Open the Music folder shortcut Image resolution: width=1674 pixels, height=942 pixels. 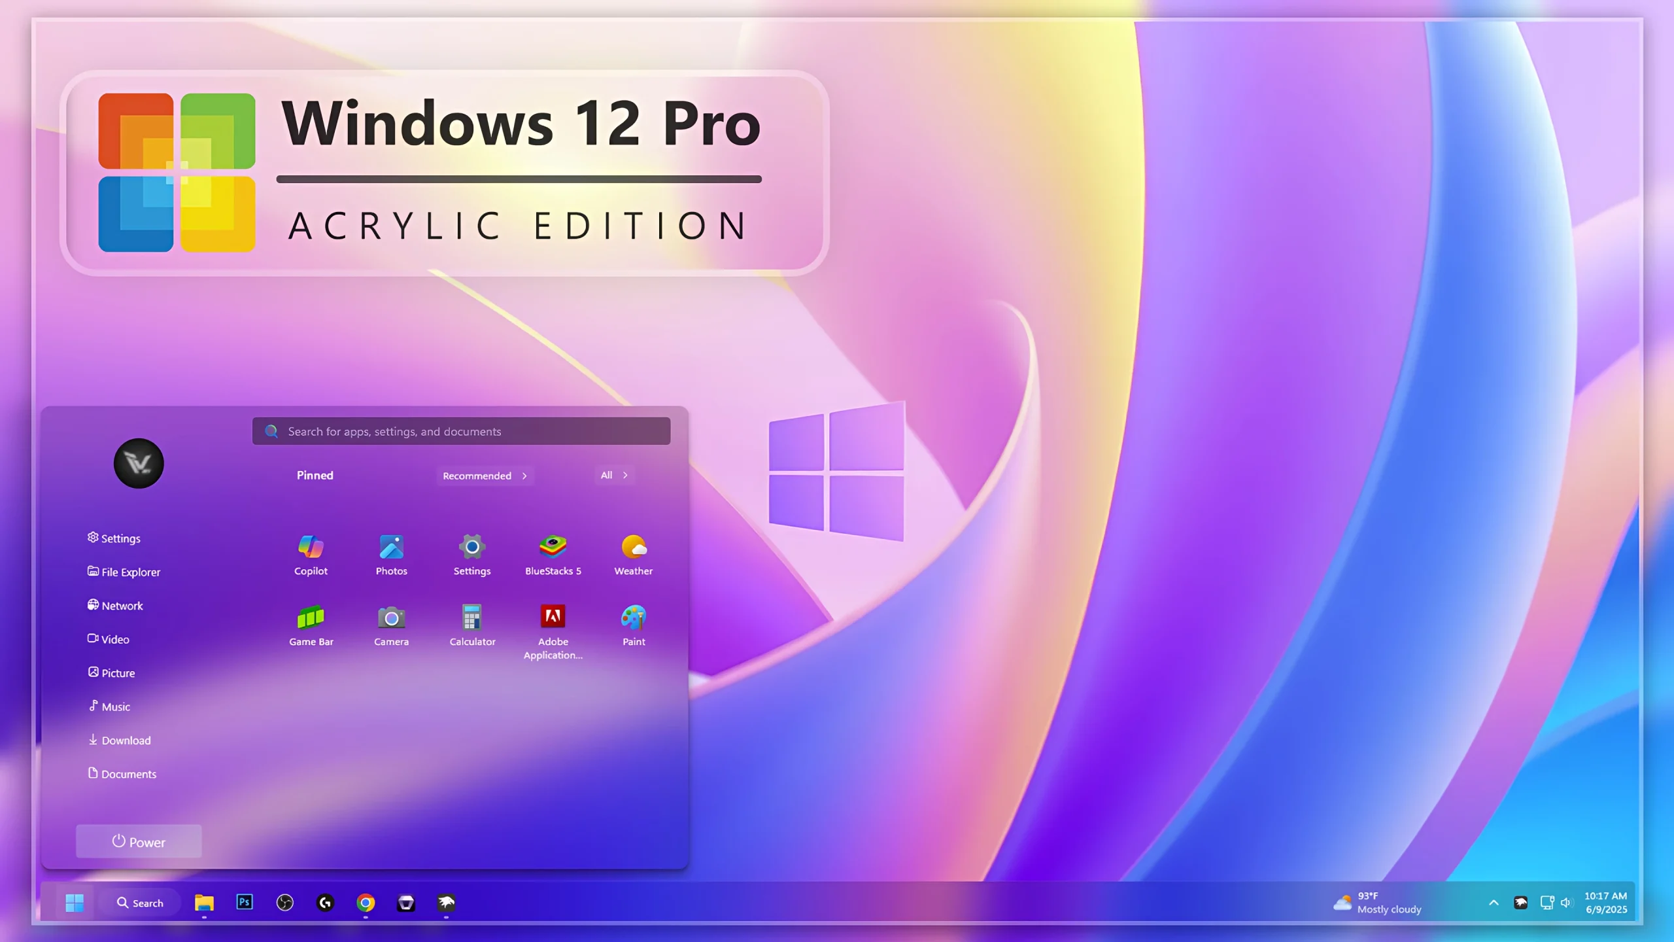pos(109,706)
